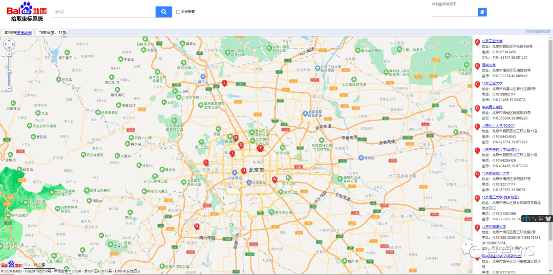Open result link 北京航空航天大学
This screenshot has height=275, width=553.
[x=496, y=173]
